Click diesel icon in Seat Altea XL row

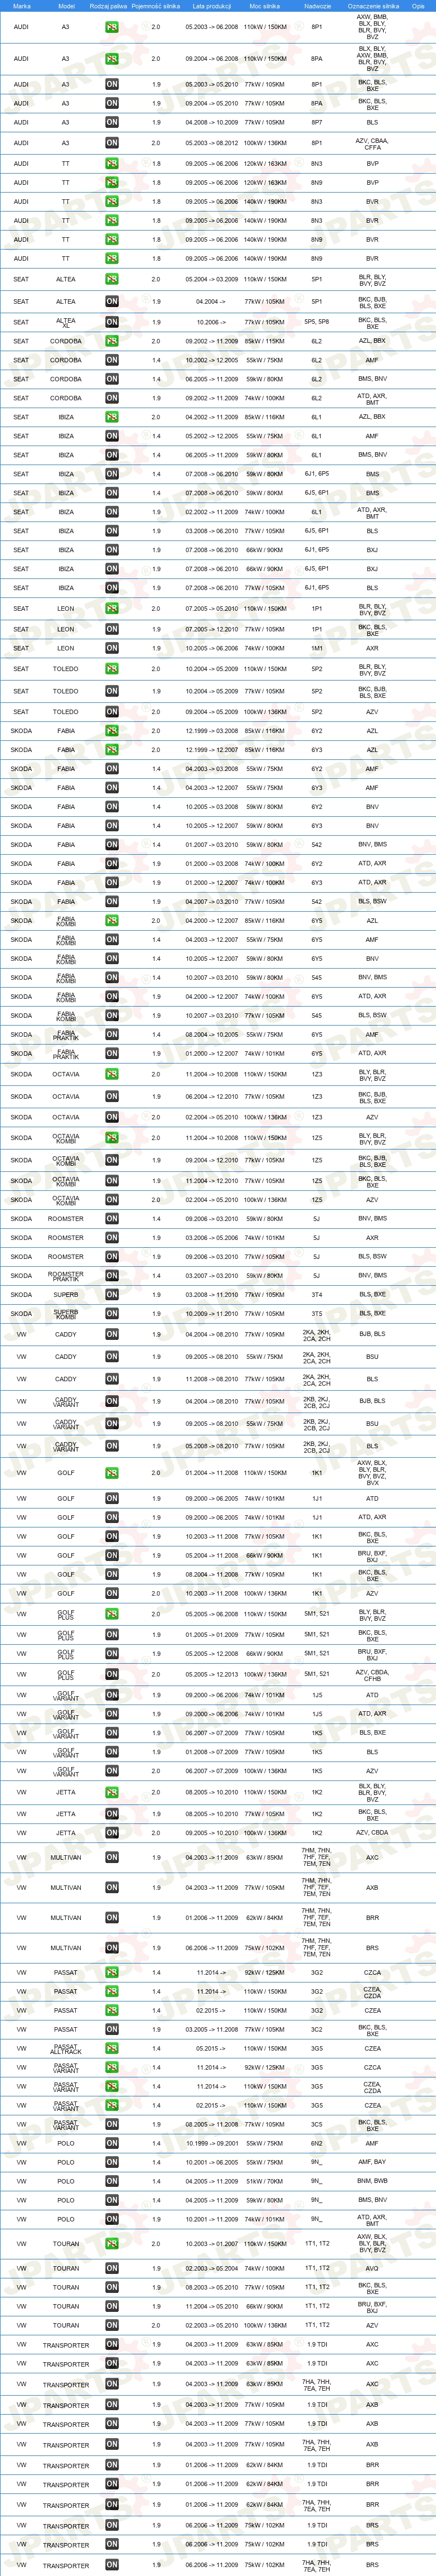click(112, 322)
